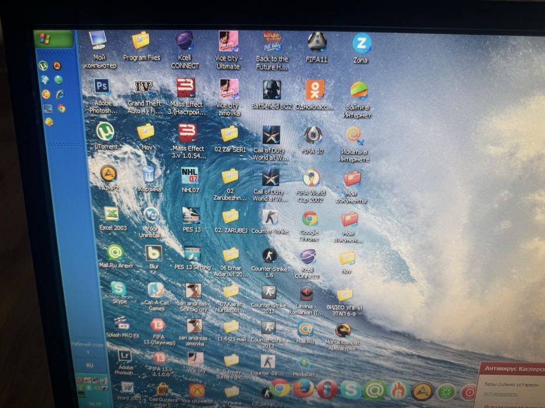Open the MediaGet desktop shortcut
The image size is (545, 408).
(x=304, y=367)
